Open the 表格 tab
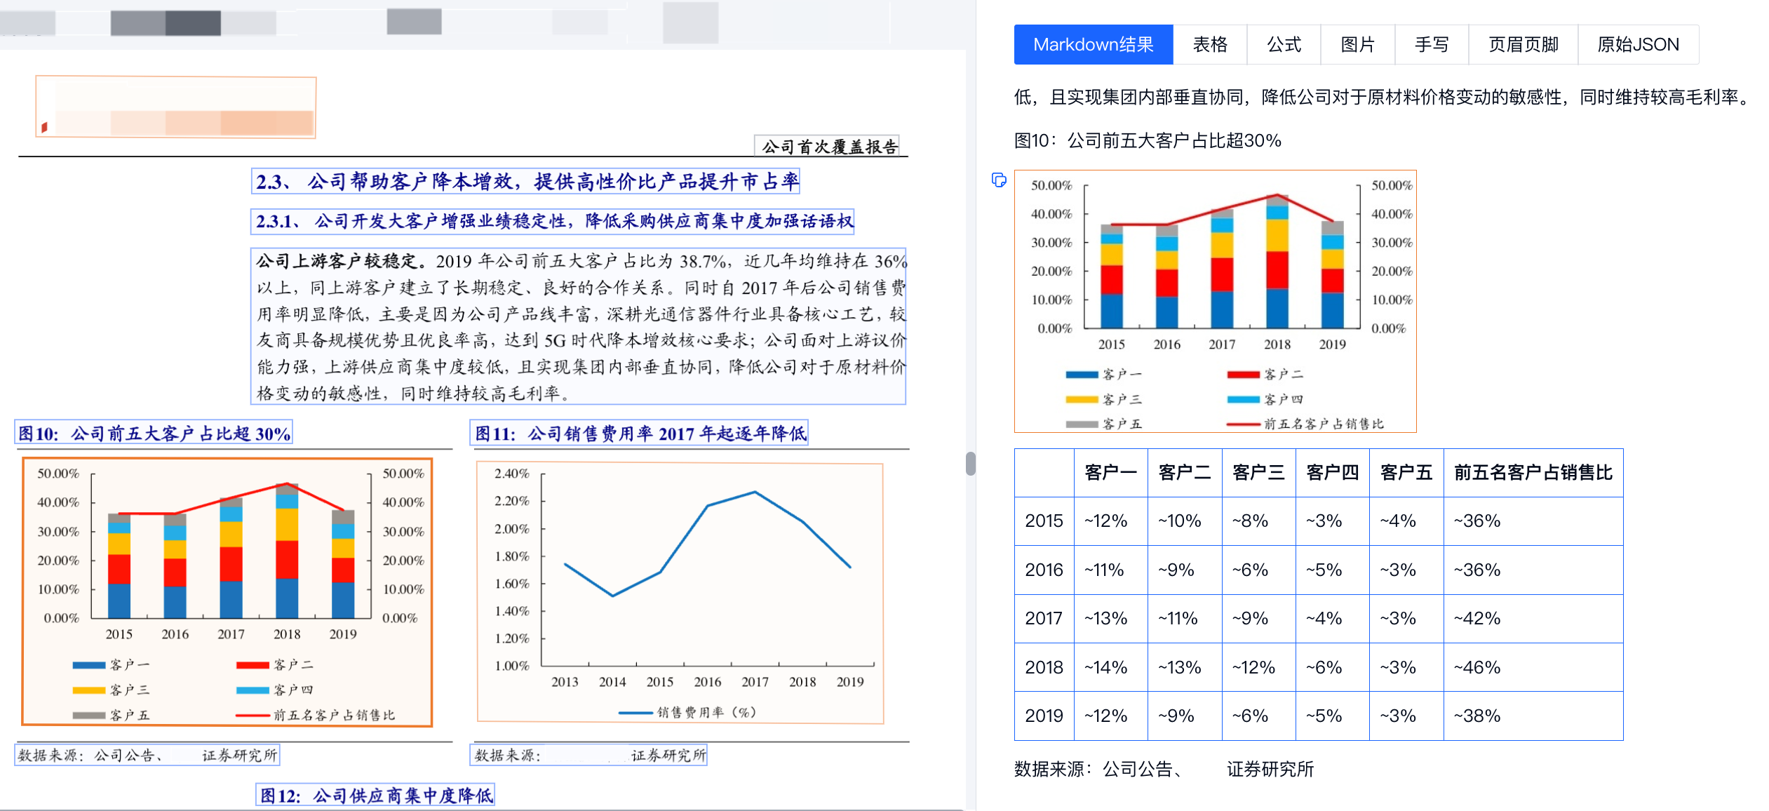The height and width of the screenshot is (811, 1769). (1209, 45)
